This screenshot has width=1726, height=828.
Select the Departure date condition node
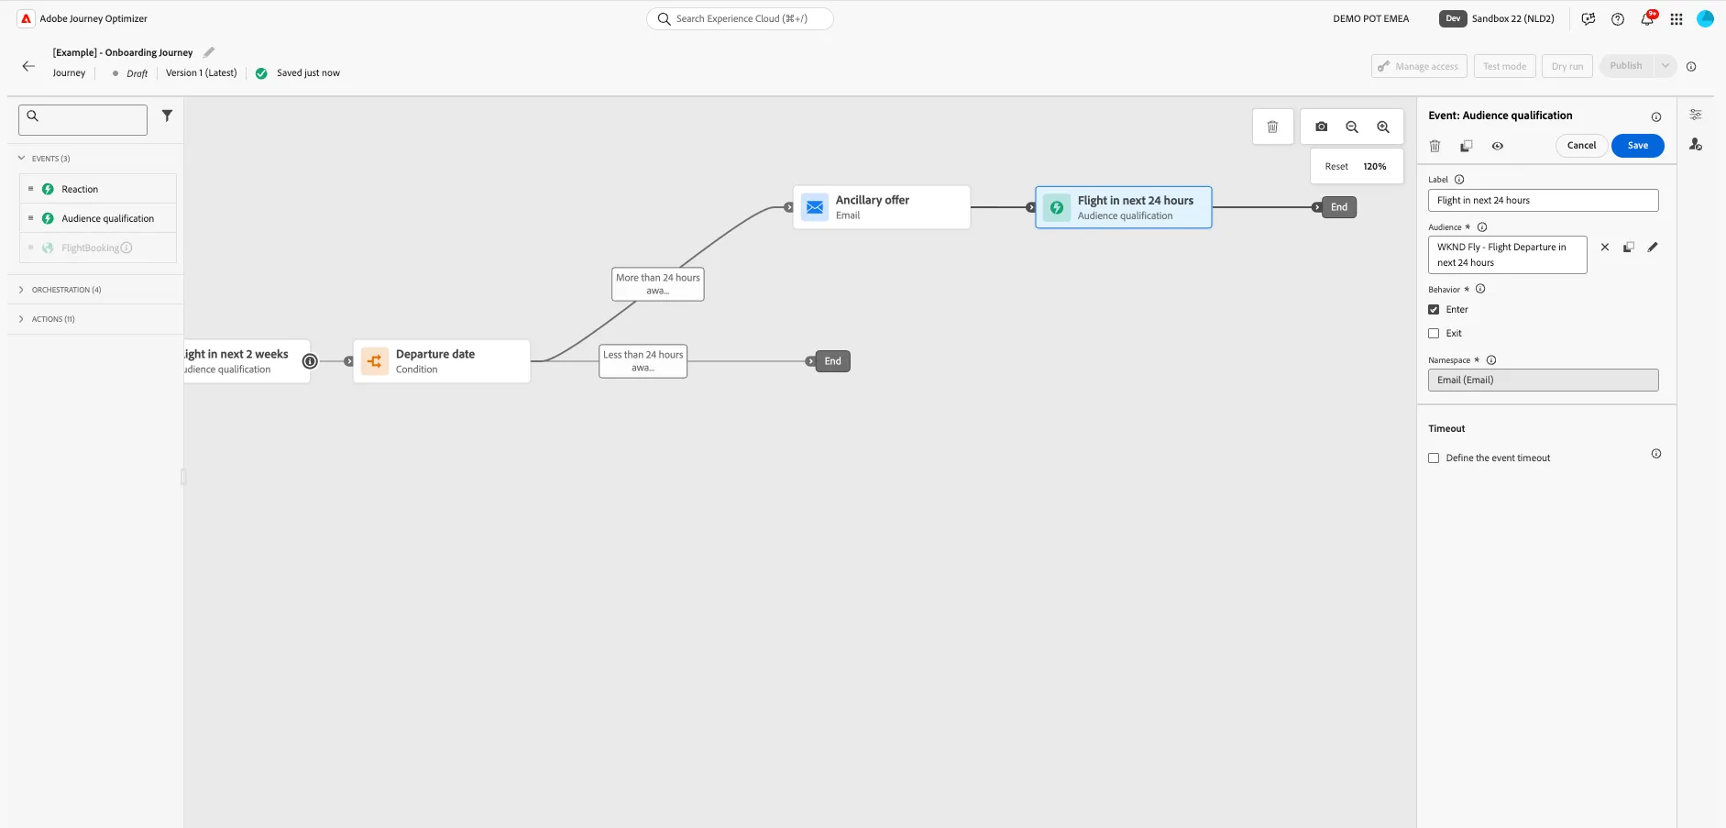441,361
